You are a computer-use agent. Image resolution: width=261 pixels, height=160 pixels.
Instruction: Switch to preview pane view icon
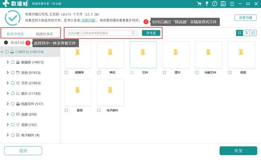(253, 33)
